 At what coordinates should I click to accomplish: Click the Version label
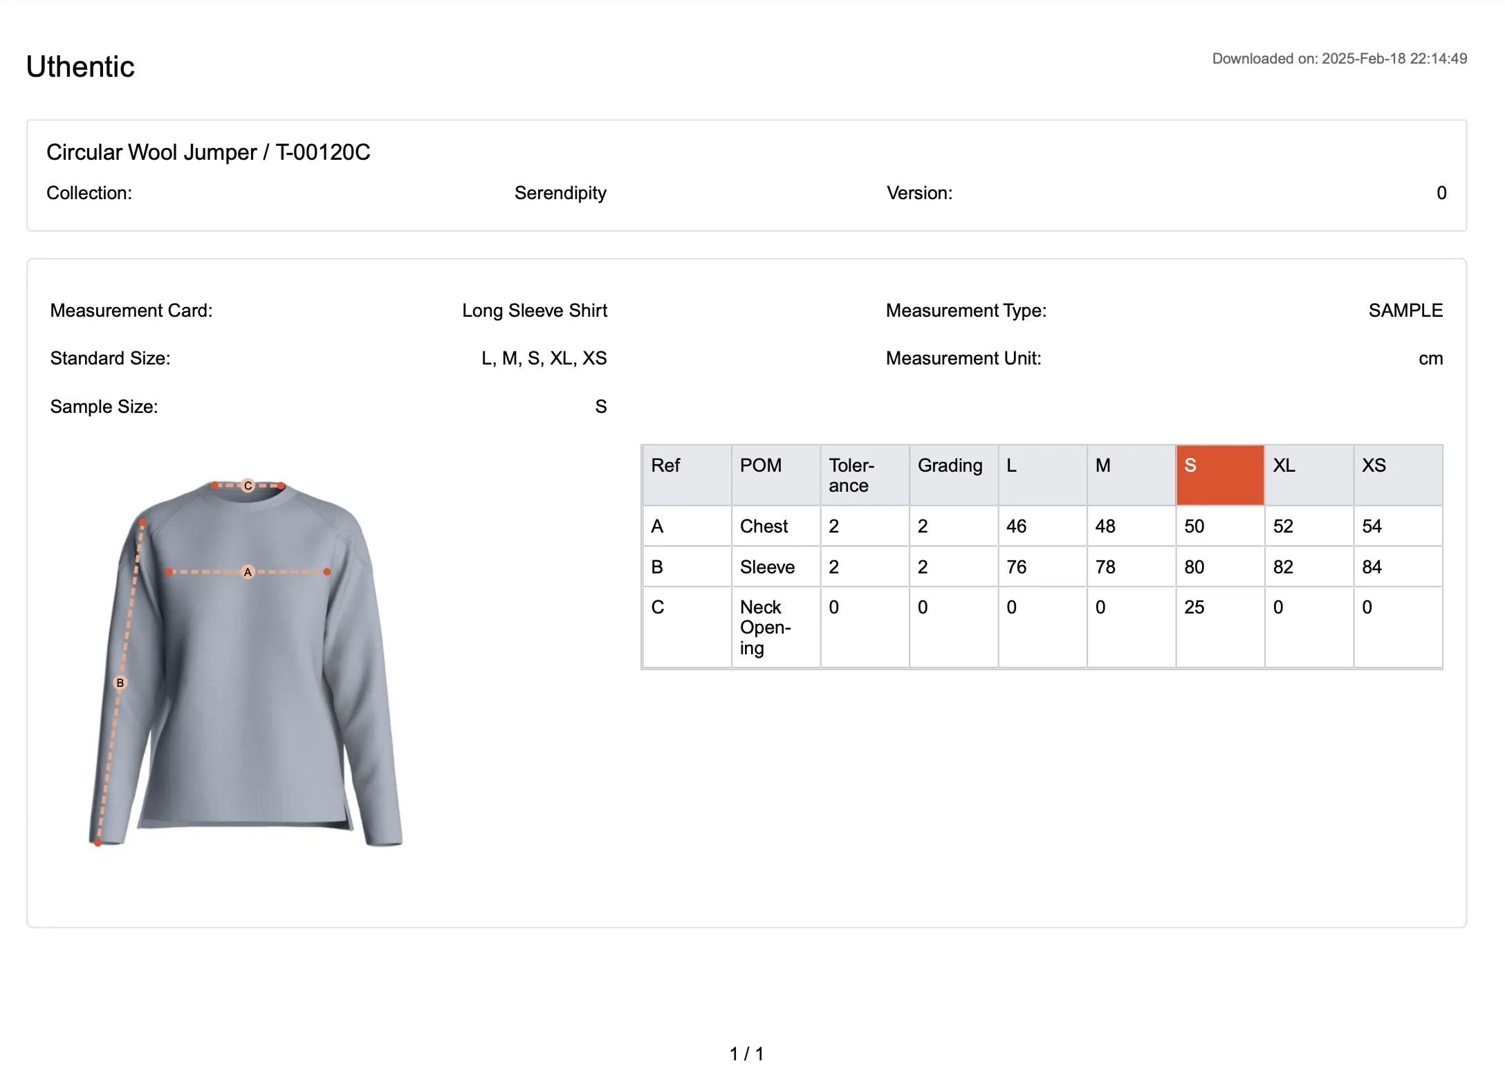point(919,193)
